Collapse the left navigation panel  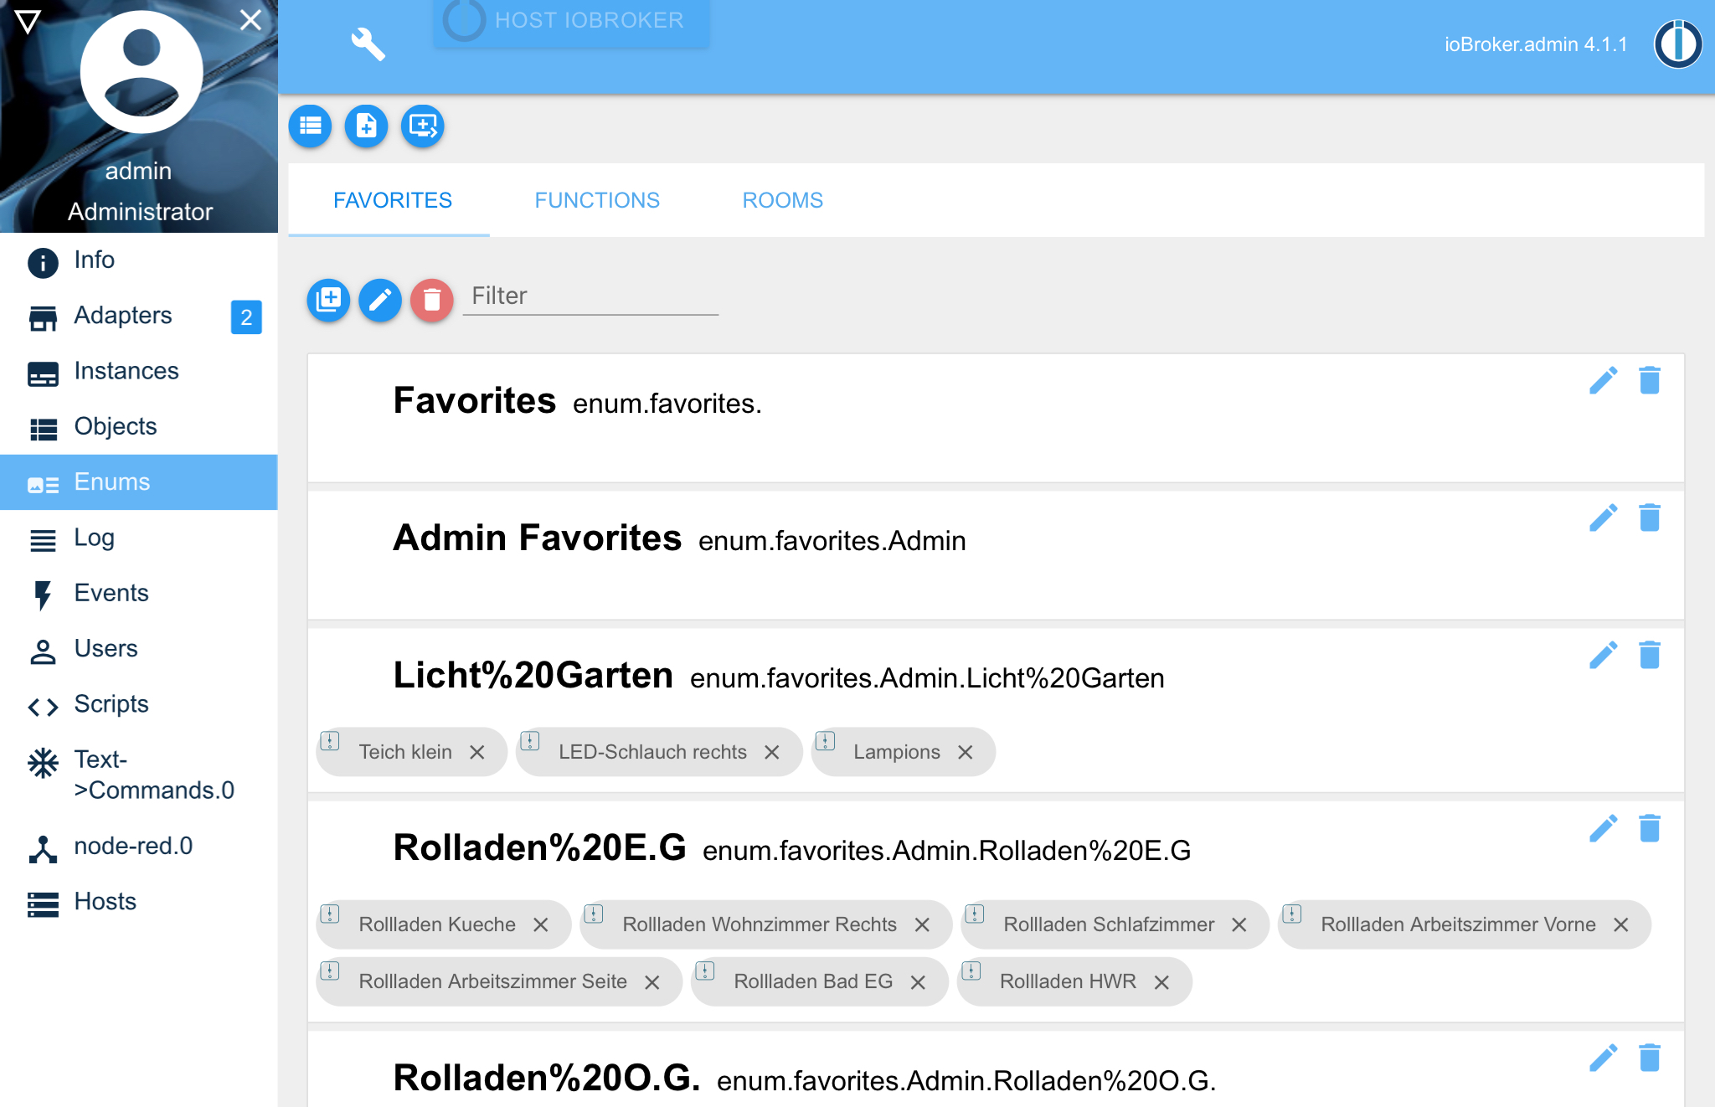250,19
